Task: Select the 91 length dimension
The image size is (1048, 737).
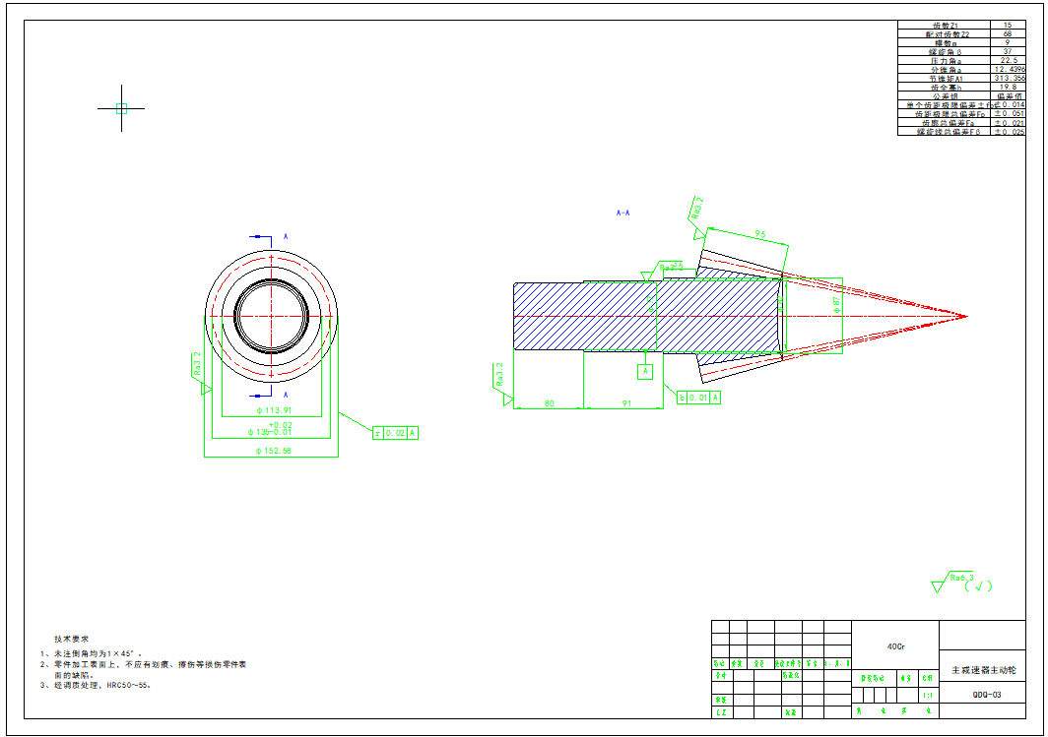Action: coord(626,403)
